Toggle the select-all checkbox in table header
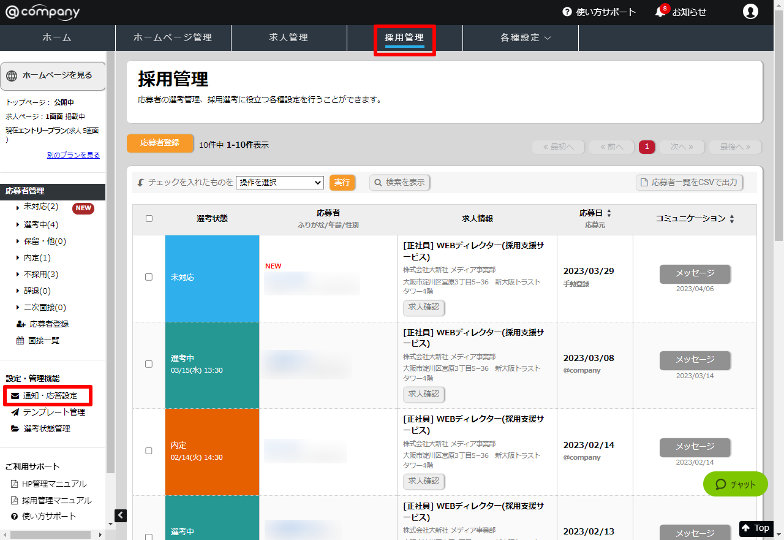784x540 pixels. [x=149, y=218]
